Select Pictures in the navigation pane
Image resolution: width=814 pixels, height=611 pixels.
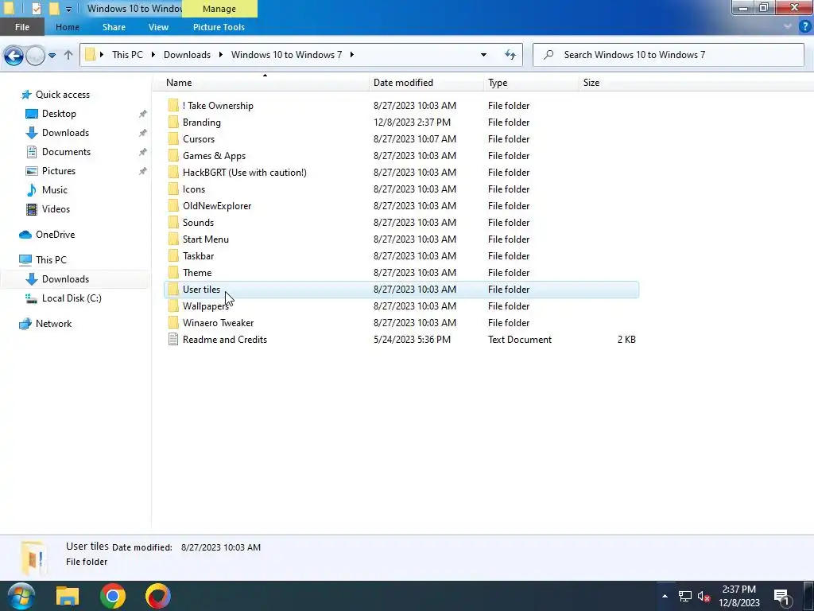click(59, 171)
